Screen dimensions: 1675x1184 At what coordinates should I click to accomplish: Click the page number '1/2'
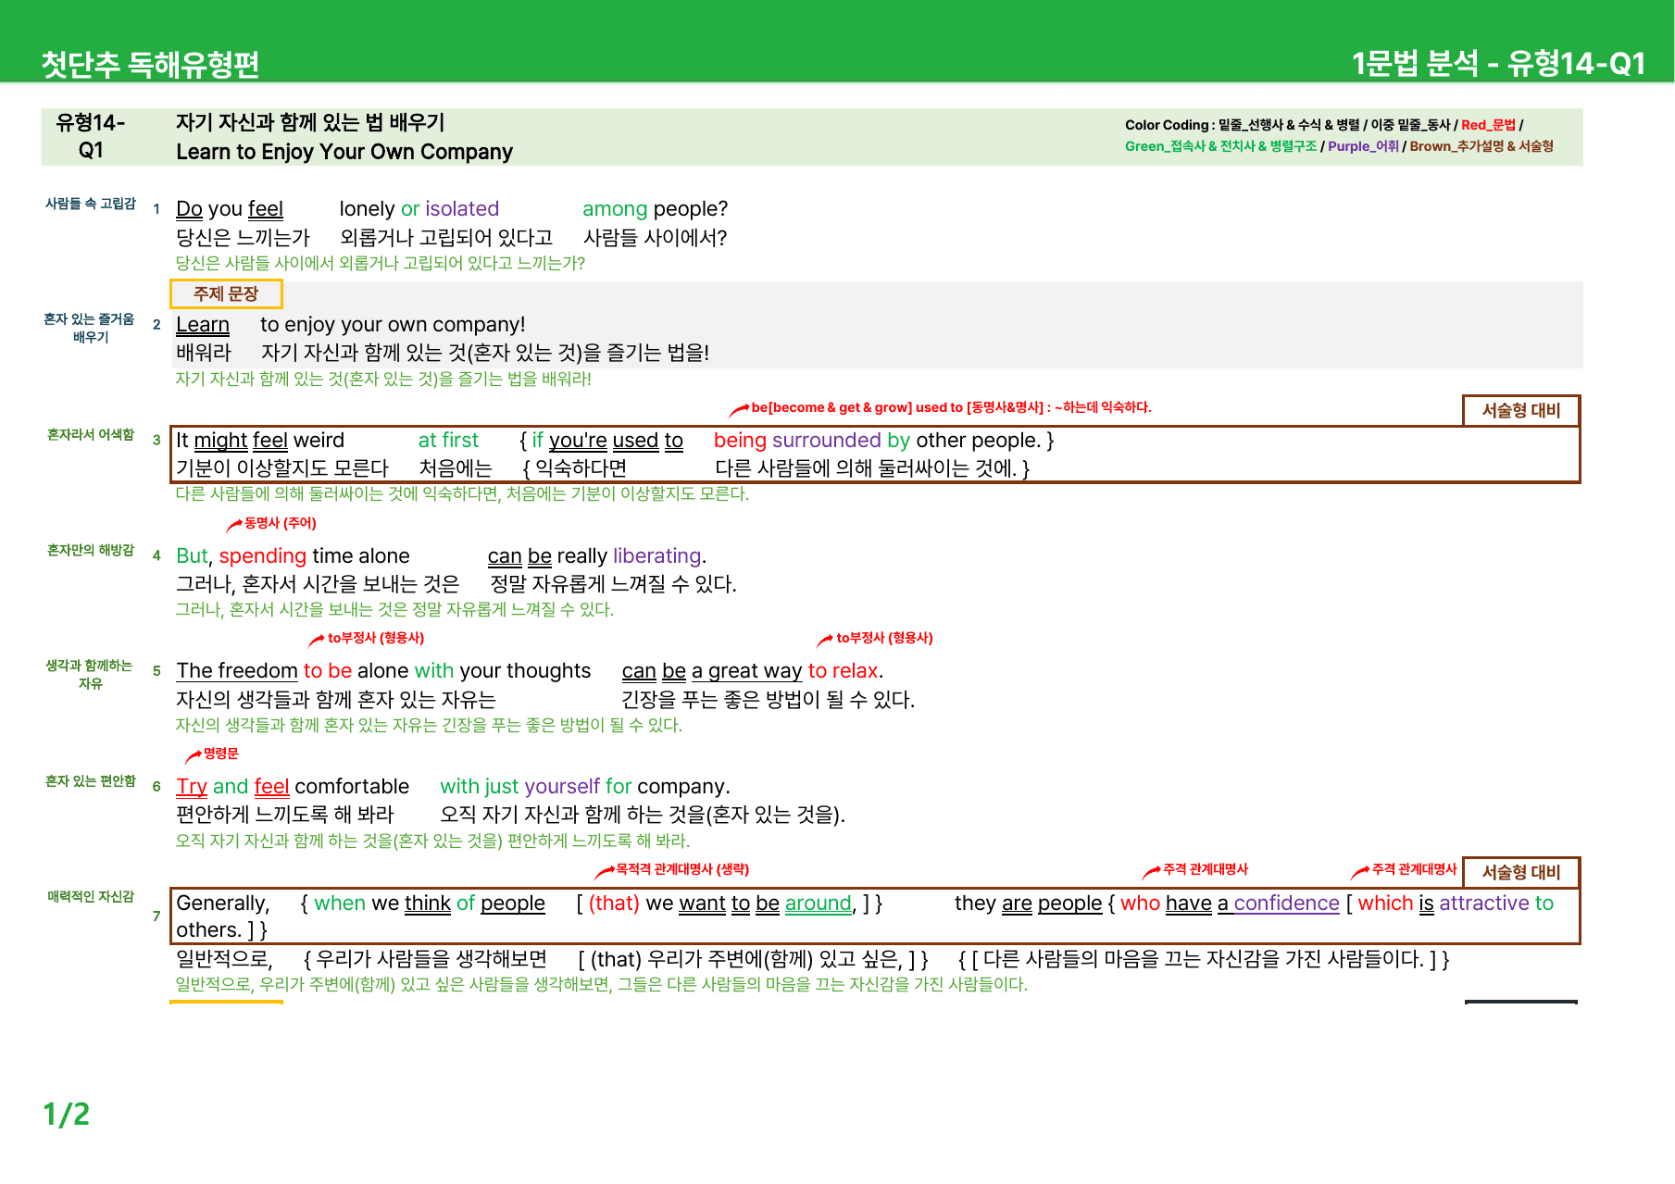67,1115
